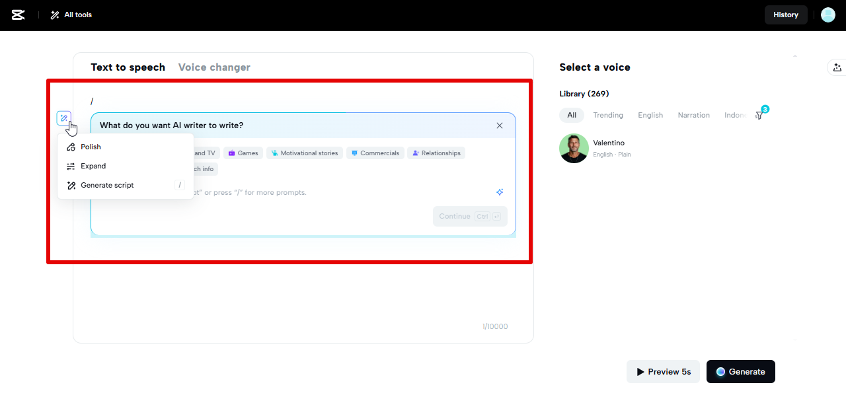Click the Generate button
Screen dimensions: 846x399
pos(740,371)
